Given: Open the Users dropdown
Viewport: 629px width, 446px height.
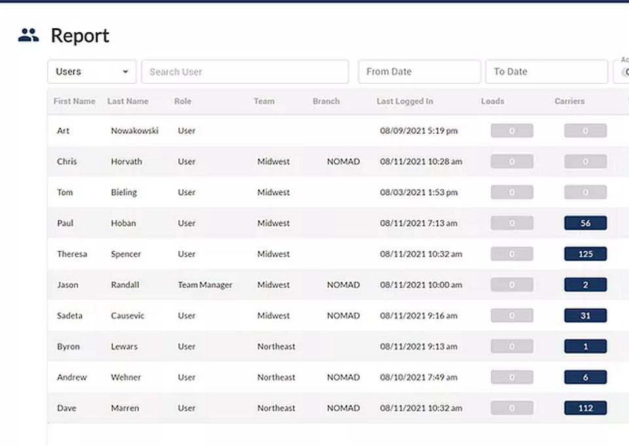Looking at the screenshot, I should tap(92, 72).
